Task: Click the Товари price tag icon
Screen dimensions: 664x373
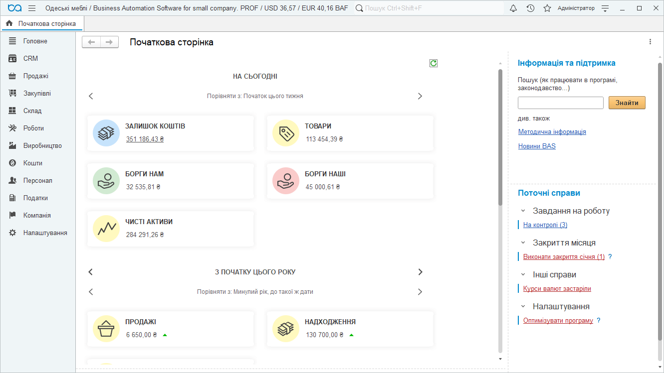Action: tap(286, 133)
